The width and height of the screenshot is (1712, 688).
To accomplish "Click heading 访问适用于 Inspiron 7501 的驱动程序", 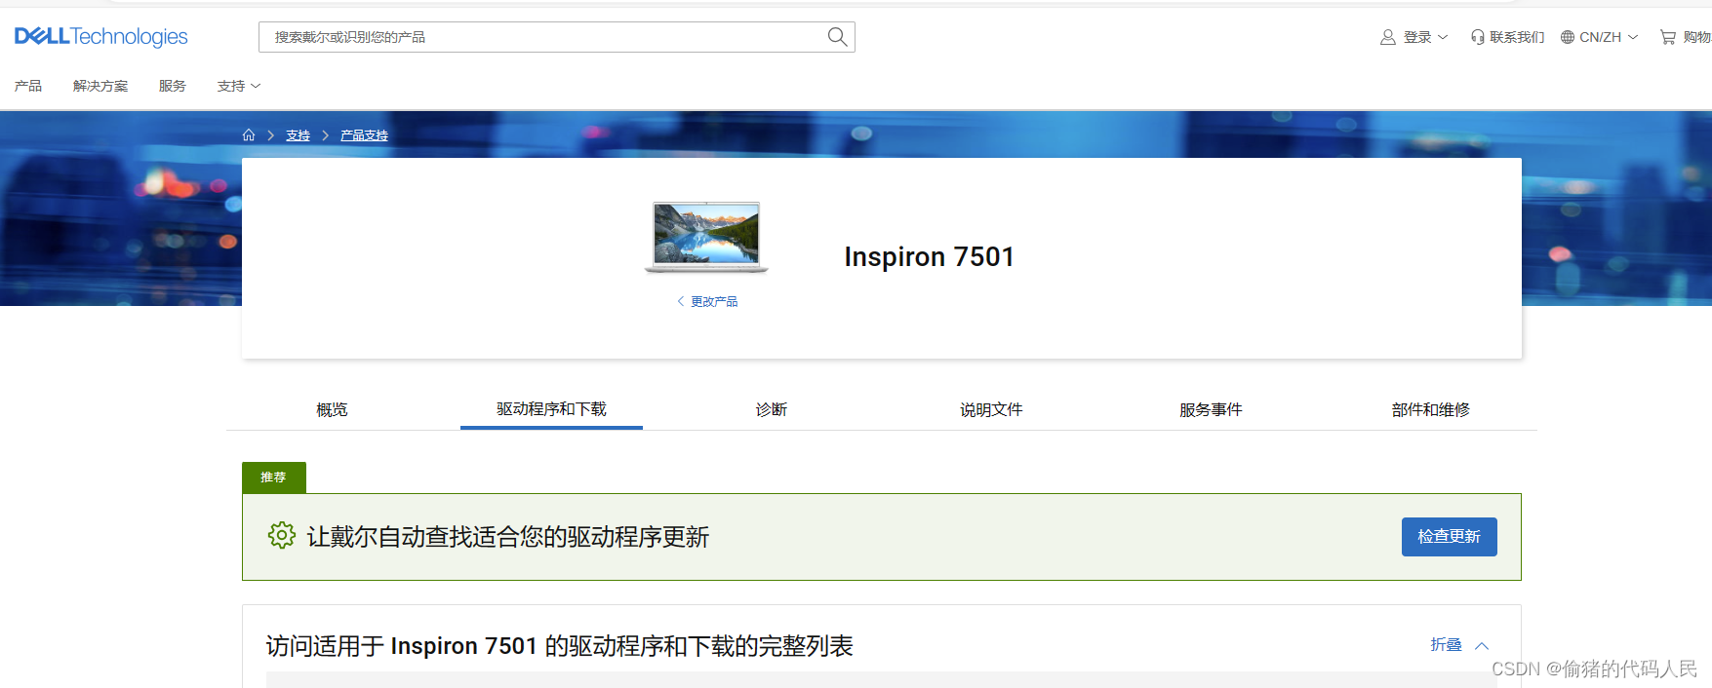I will coord(559,646).
